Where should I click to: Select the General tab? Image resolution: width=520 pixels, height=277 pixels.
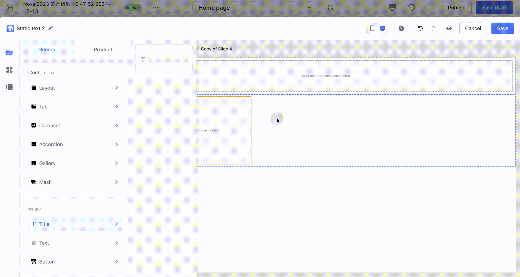tap(47, 50)
